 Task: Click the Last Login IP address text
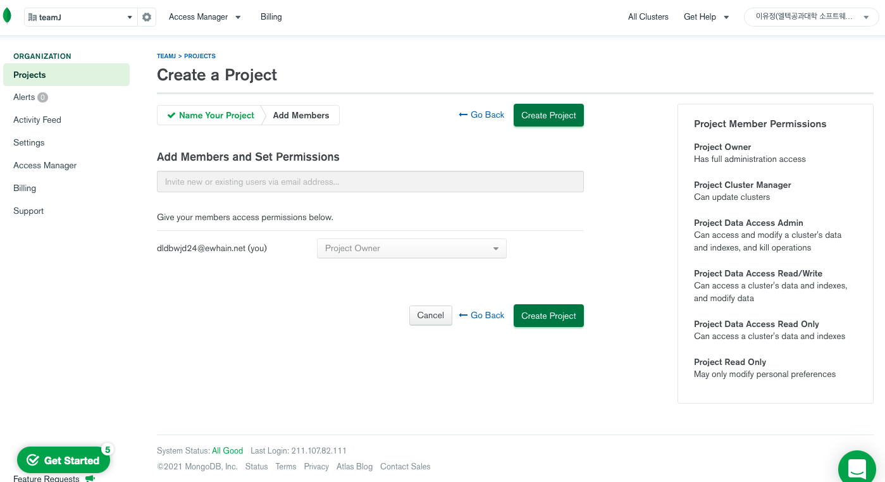tap(319, 451)
